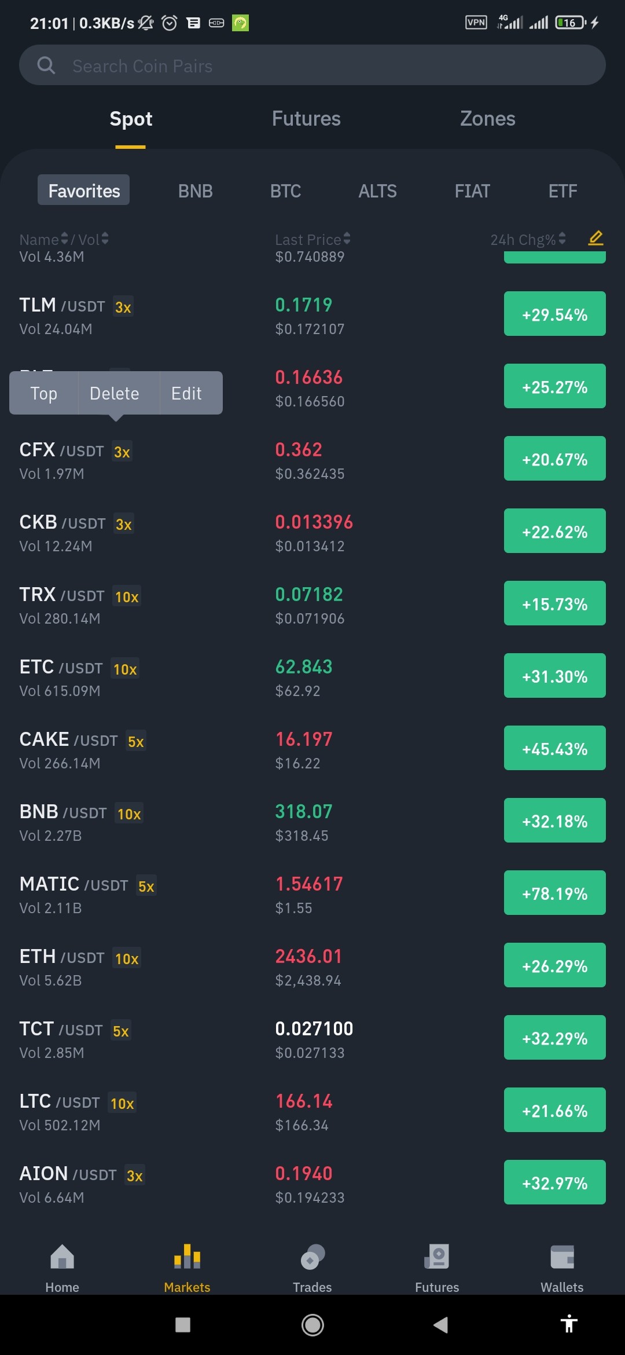Open the ETH/USDT pair row
Image resolution: width=625 pixels, height=1355 pixels.
tap(312, 965)
